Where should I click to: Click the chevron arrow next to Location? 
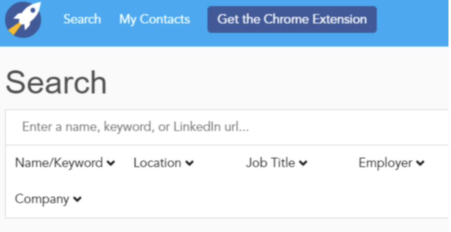[190, 163]
